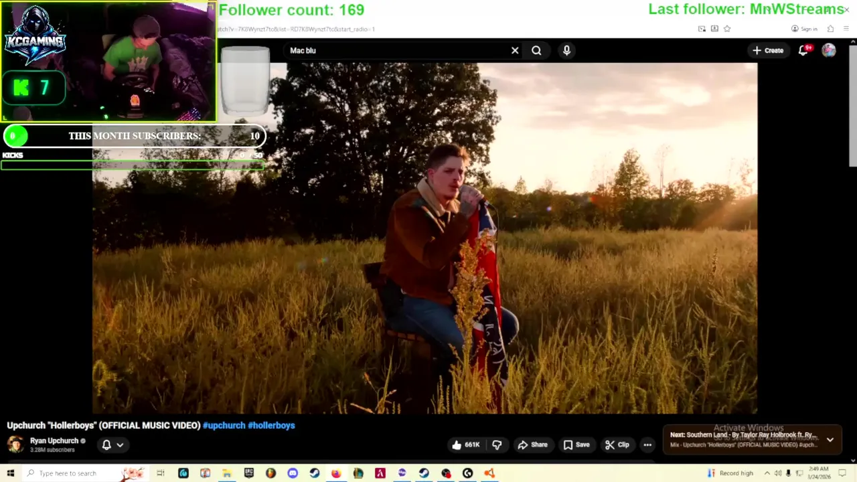The image size is (857, 482).
Task: Expand the Next up mix panel
Action: (830, 440)
